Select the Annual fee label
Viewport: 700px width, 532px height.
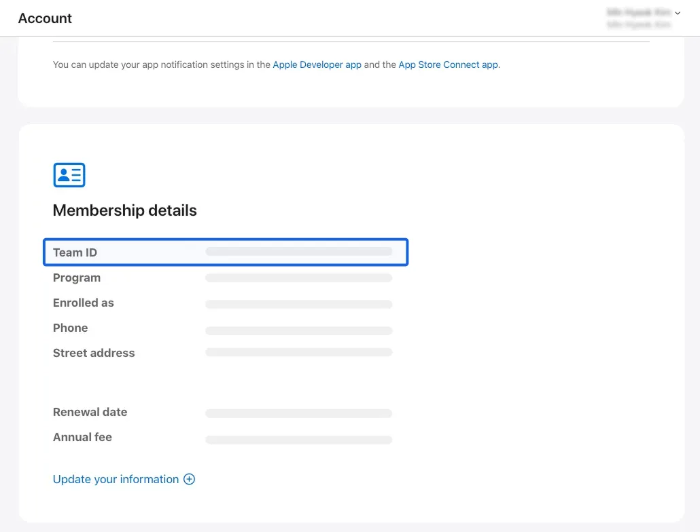82,437
